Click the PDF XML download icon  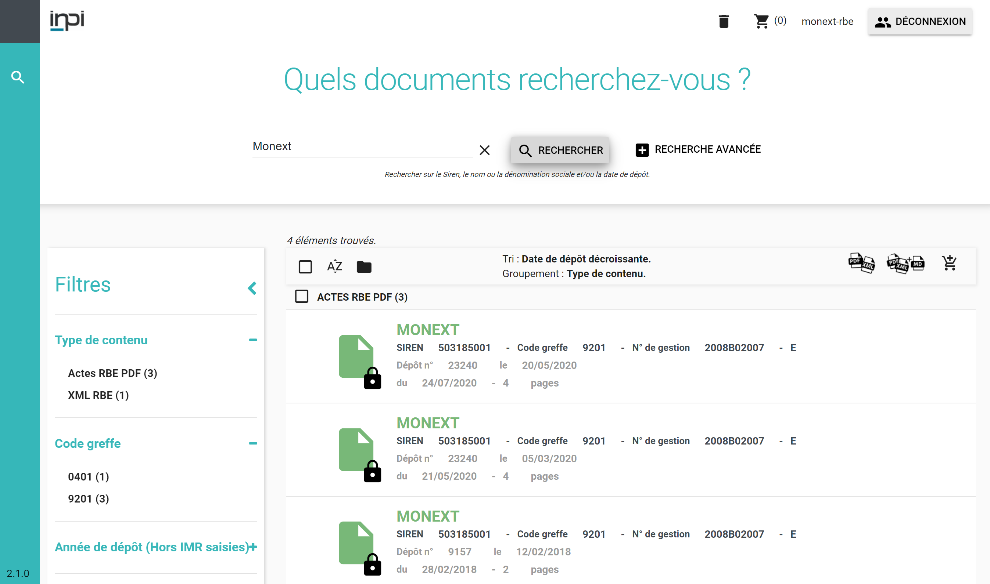coord(861,263)
